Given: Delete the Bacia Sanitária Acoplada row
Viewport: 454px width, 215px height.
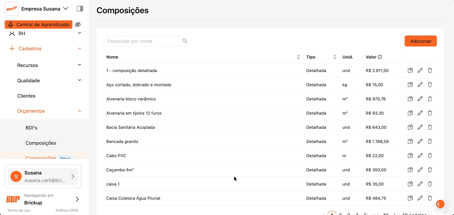Looking at the screenshot, I should click(x=430, y=127).
